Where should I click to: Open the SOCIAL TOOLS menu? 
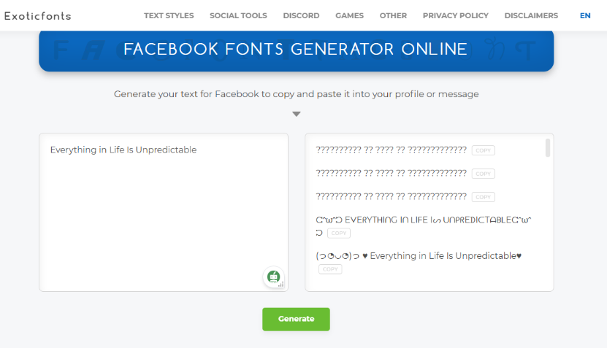pyautogui.click(x=238, y=16)
